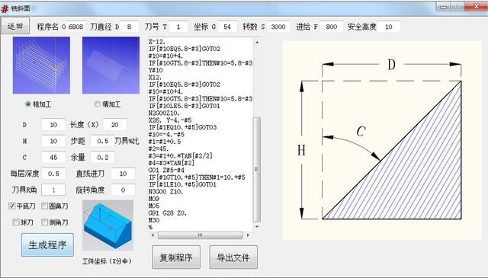
Task: Click the finishing toolpath preview thumbnail
Action: coord(111,65)
